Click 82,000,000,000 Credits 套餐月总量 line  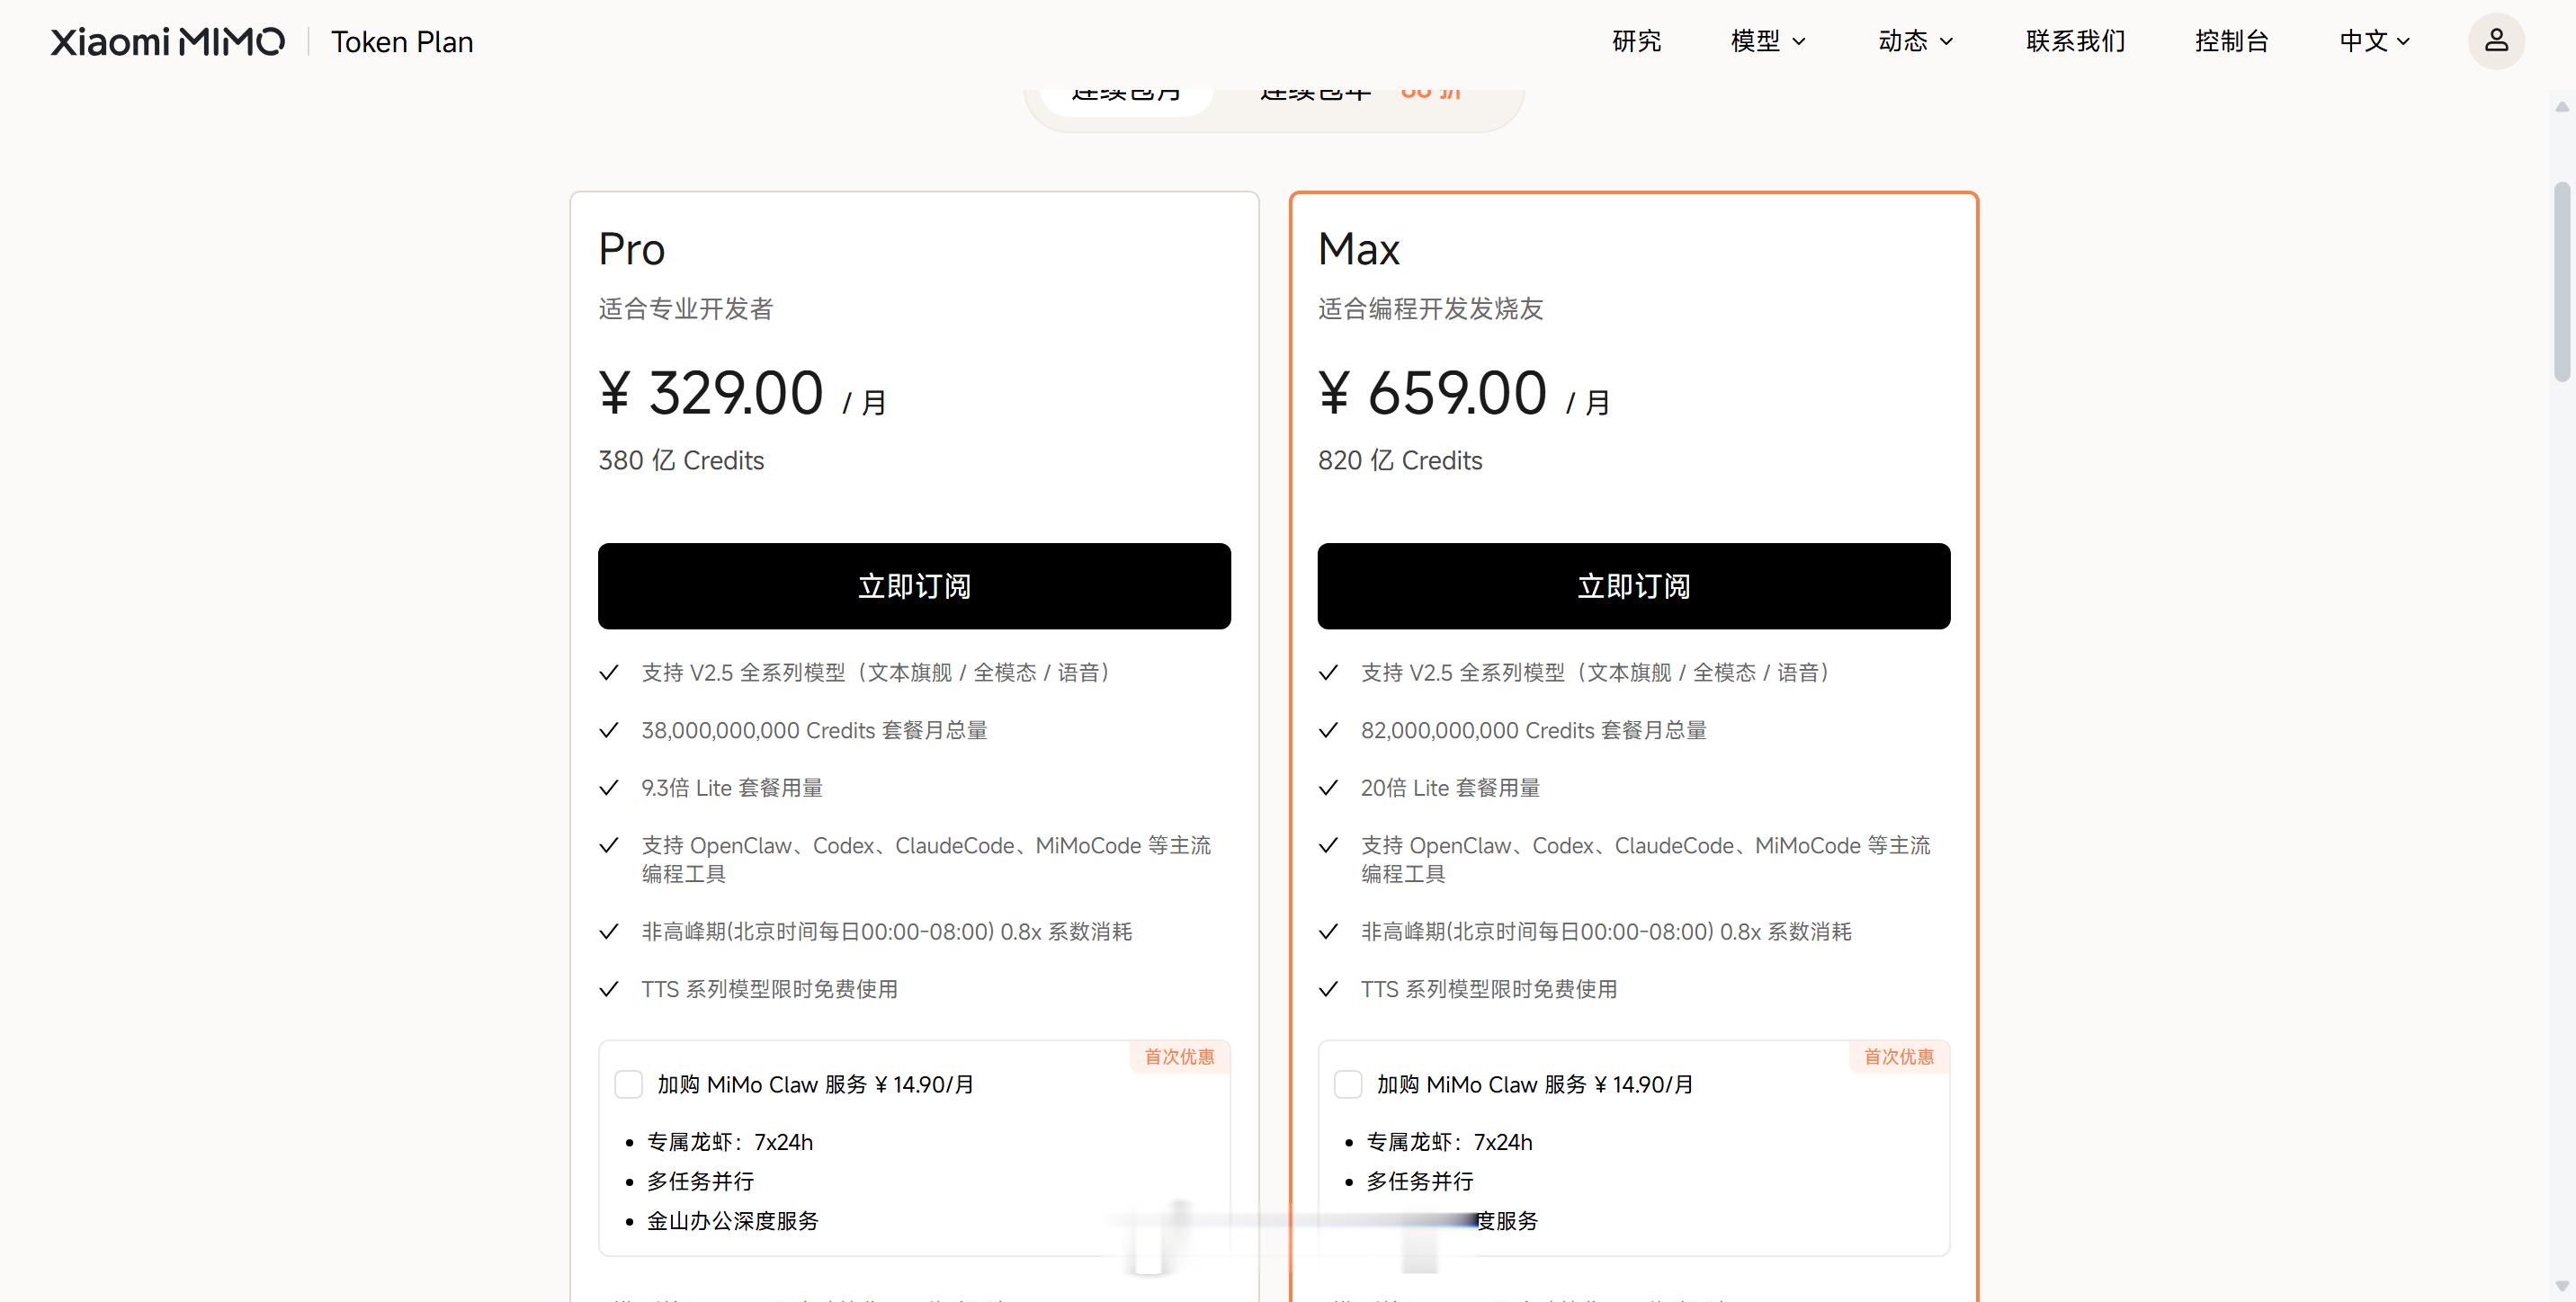pyautogui.click(x=1533, y=730)
